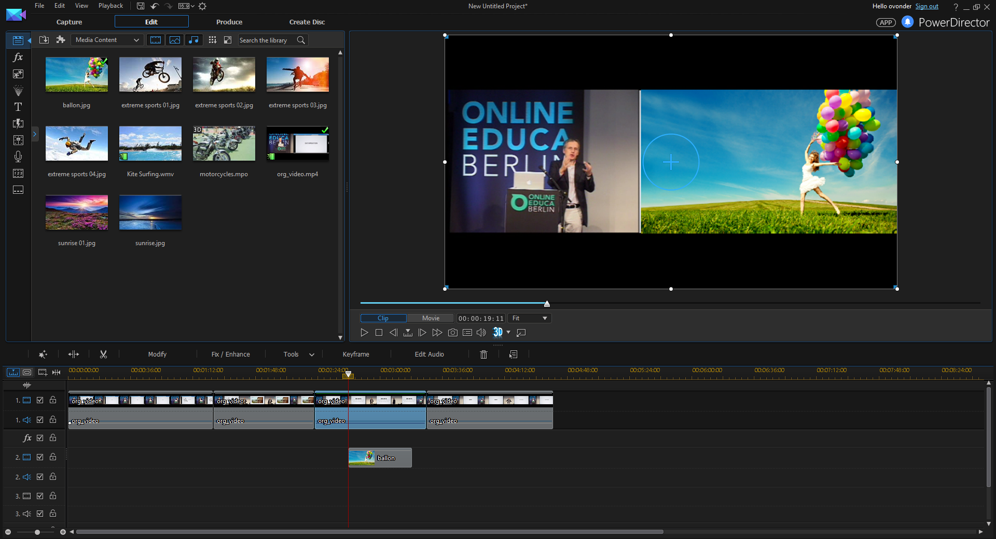Click the timeline zoom slider knob
Screen dimensions: 996x539
point(37,532)
